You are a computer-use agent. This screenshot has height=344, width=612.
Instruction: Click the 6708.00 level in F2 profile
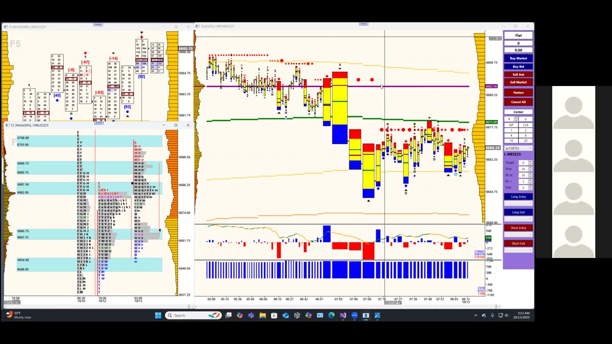pos(23,138)
